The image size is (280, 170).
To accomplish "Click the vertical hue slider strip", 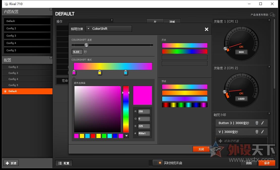I will click(x=126, y=109).
